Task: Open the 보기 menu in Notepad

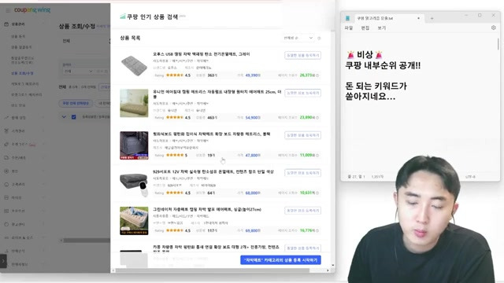Action: pyautogui.click(x=381, y=28)
